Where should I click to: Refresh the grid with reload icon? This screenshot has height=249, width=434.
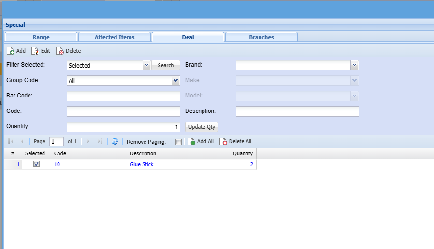[x=115, y=141]
